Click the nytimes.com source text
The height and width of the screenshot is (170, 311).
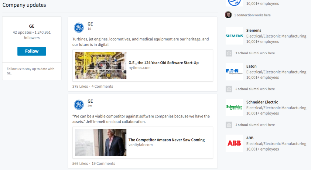coord(139,68)
